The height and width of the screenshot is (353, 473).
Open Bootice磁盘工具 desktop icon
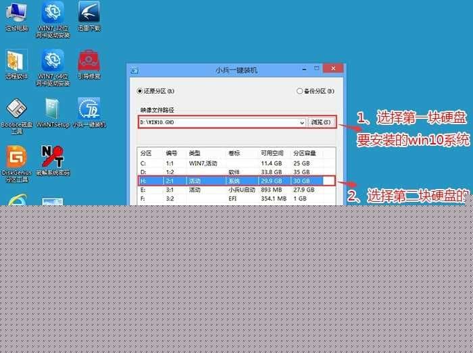[x=17, y=116]
